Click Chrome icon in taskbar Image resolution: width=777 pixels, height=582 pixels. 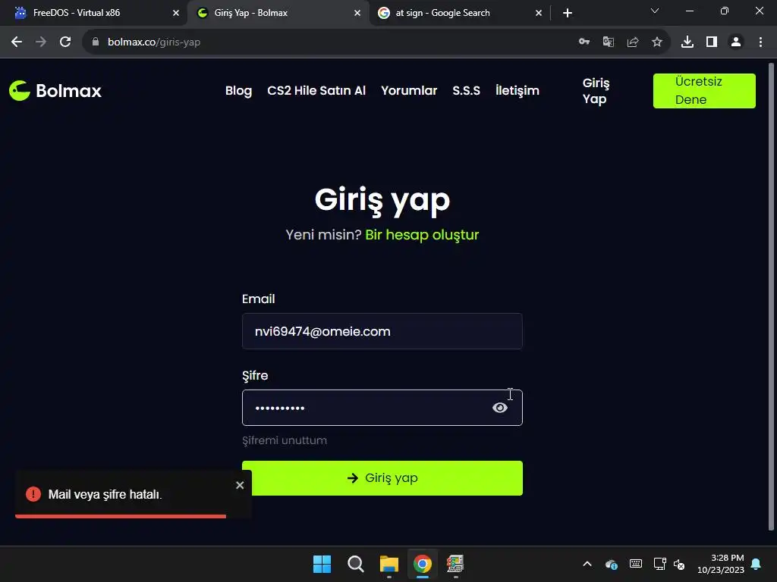(x=422, y=564)
